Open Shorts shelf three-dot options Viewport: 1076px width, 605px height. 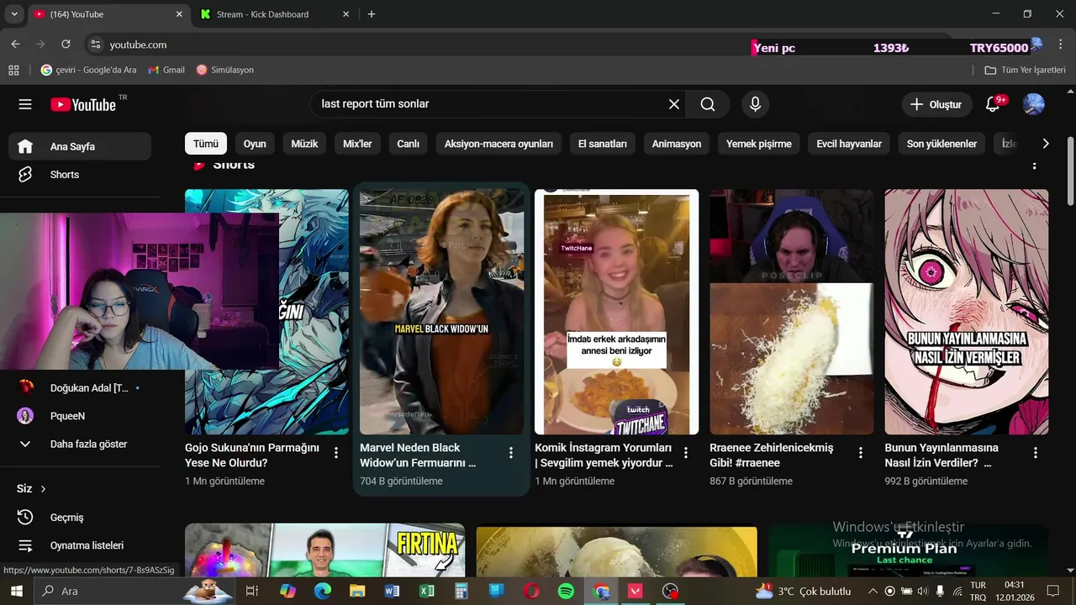tap(1035, 165)
